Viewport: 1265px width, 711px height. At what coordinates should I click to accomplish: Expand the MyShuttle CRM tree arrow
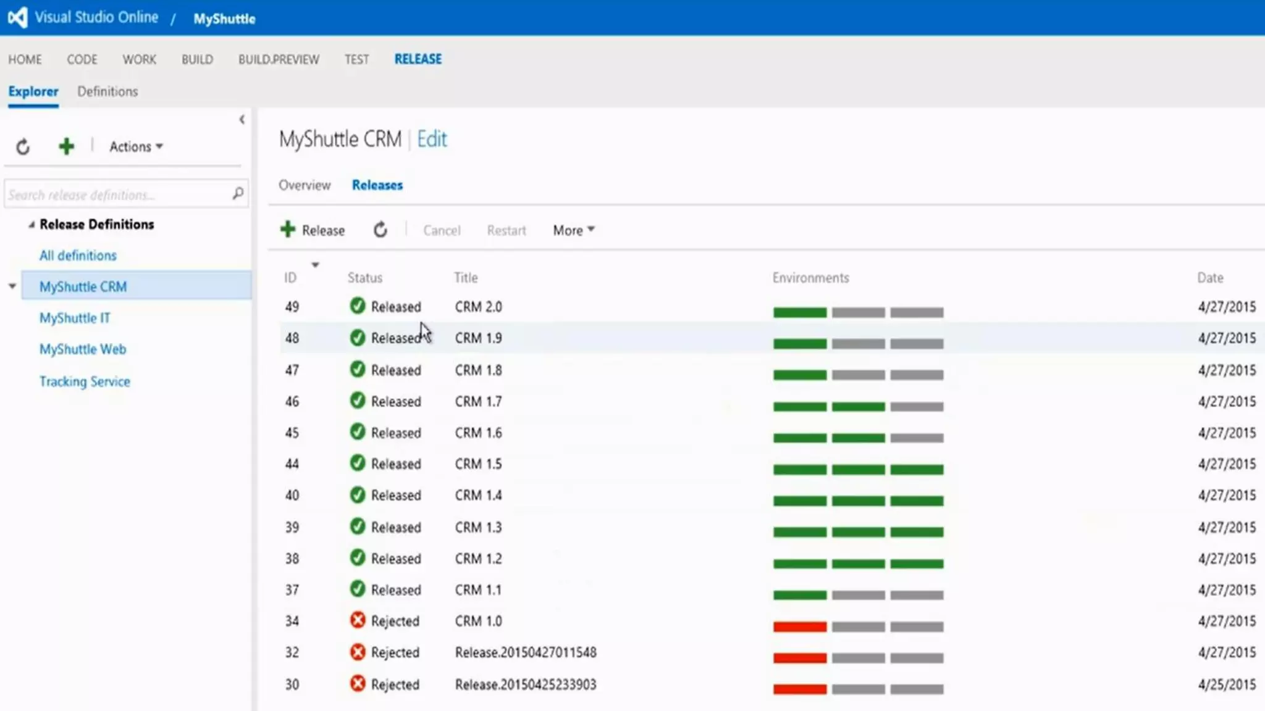point(12,286)
